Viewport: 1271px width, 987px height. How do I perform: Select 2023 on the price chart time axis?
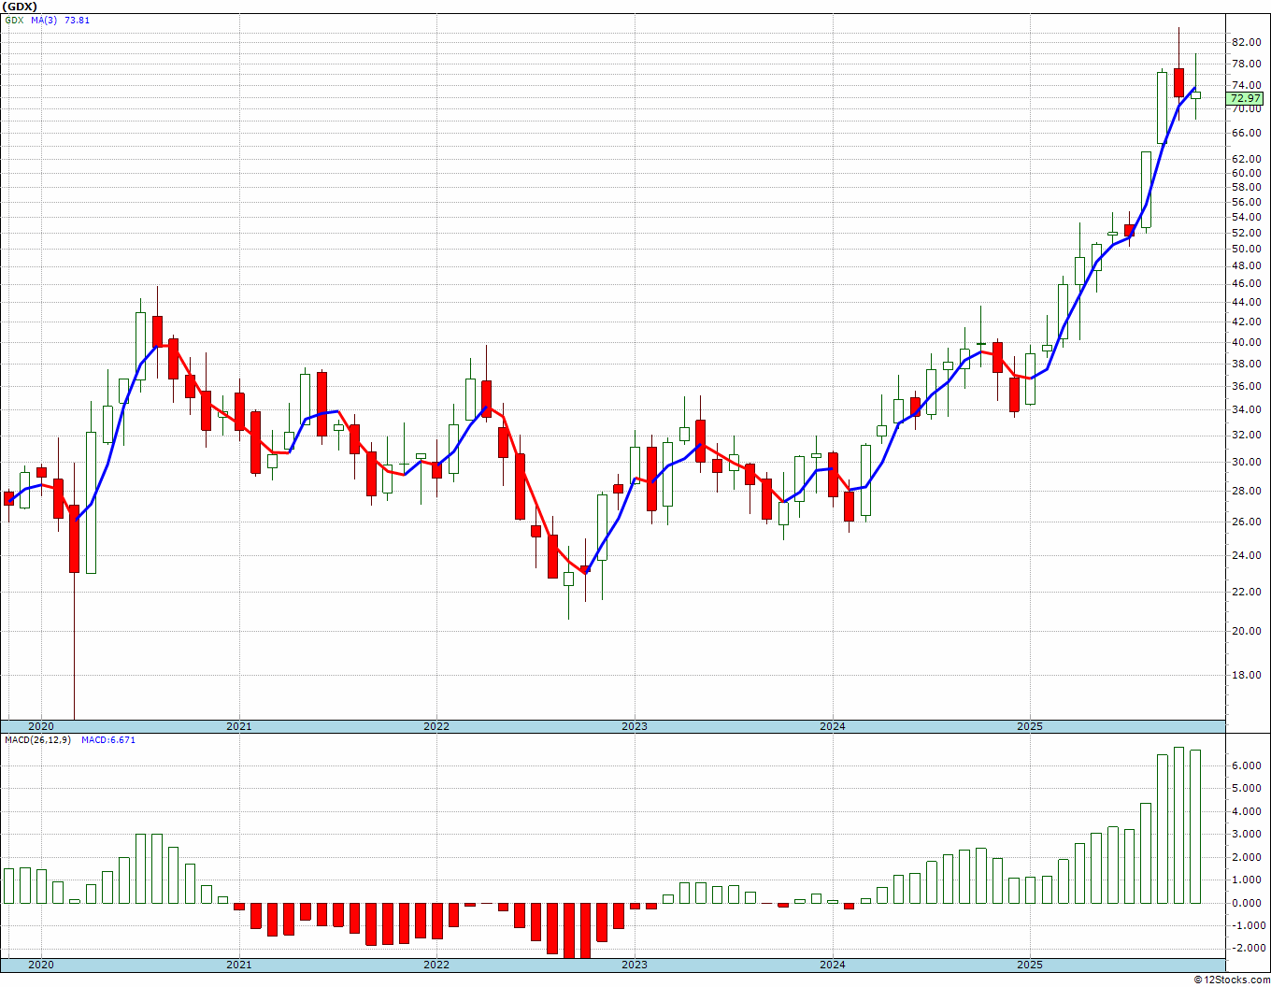coord(635,726)
